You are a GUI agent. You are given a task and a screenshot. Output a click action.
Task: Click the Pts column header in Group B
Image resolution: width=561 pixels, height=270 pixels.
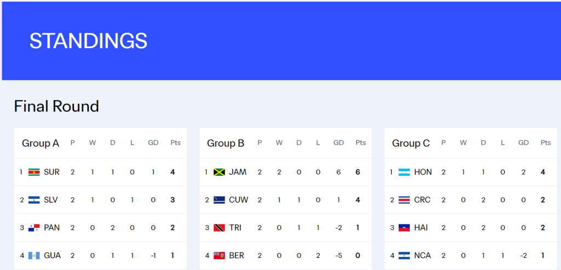tap(360, 143)
